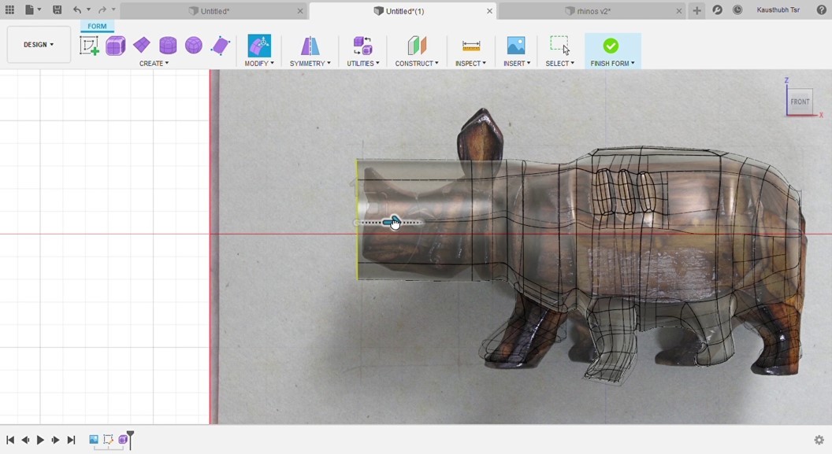Expand the SYMMETRY dropdown menu
Viewport: 832px width, 454px height.
coord(310,63)
